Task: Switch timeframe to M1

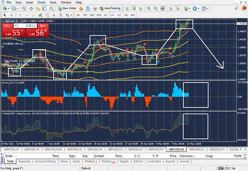Action: (x=78, y=15)
